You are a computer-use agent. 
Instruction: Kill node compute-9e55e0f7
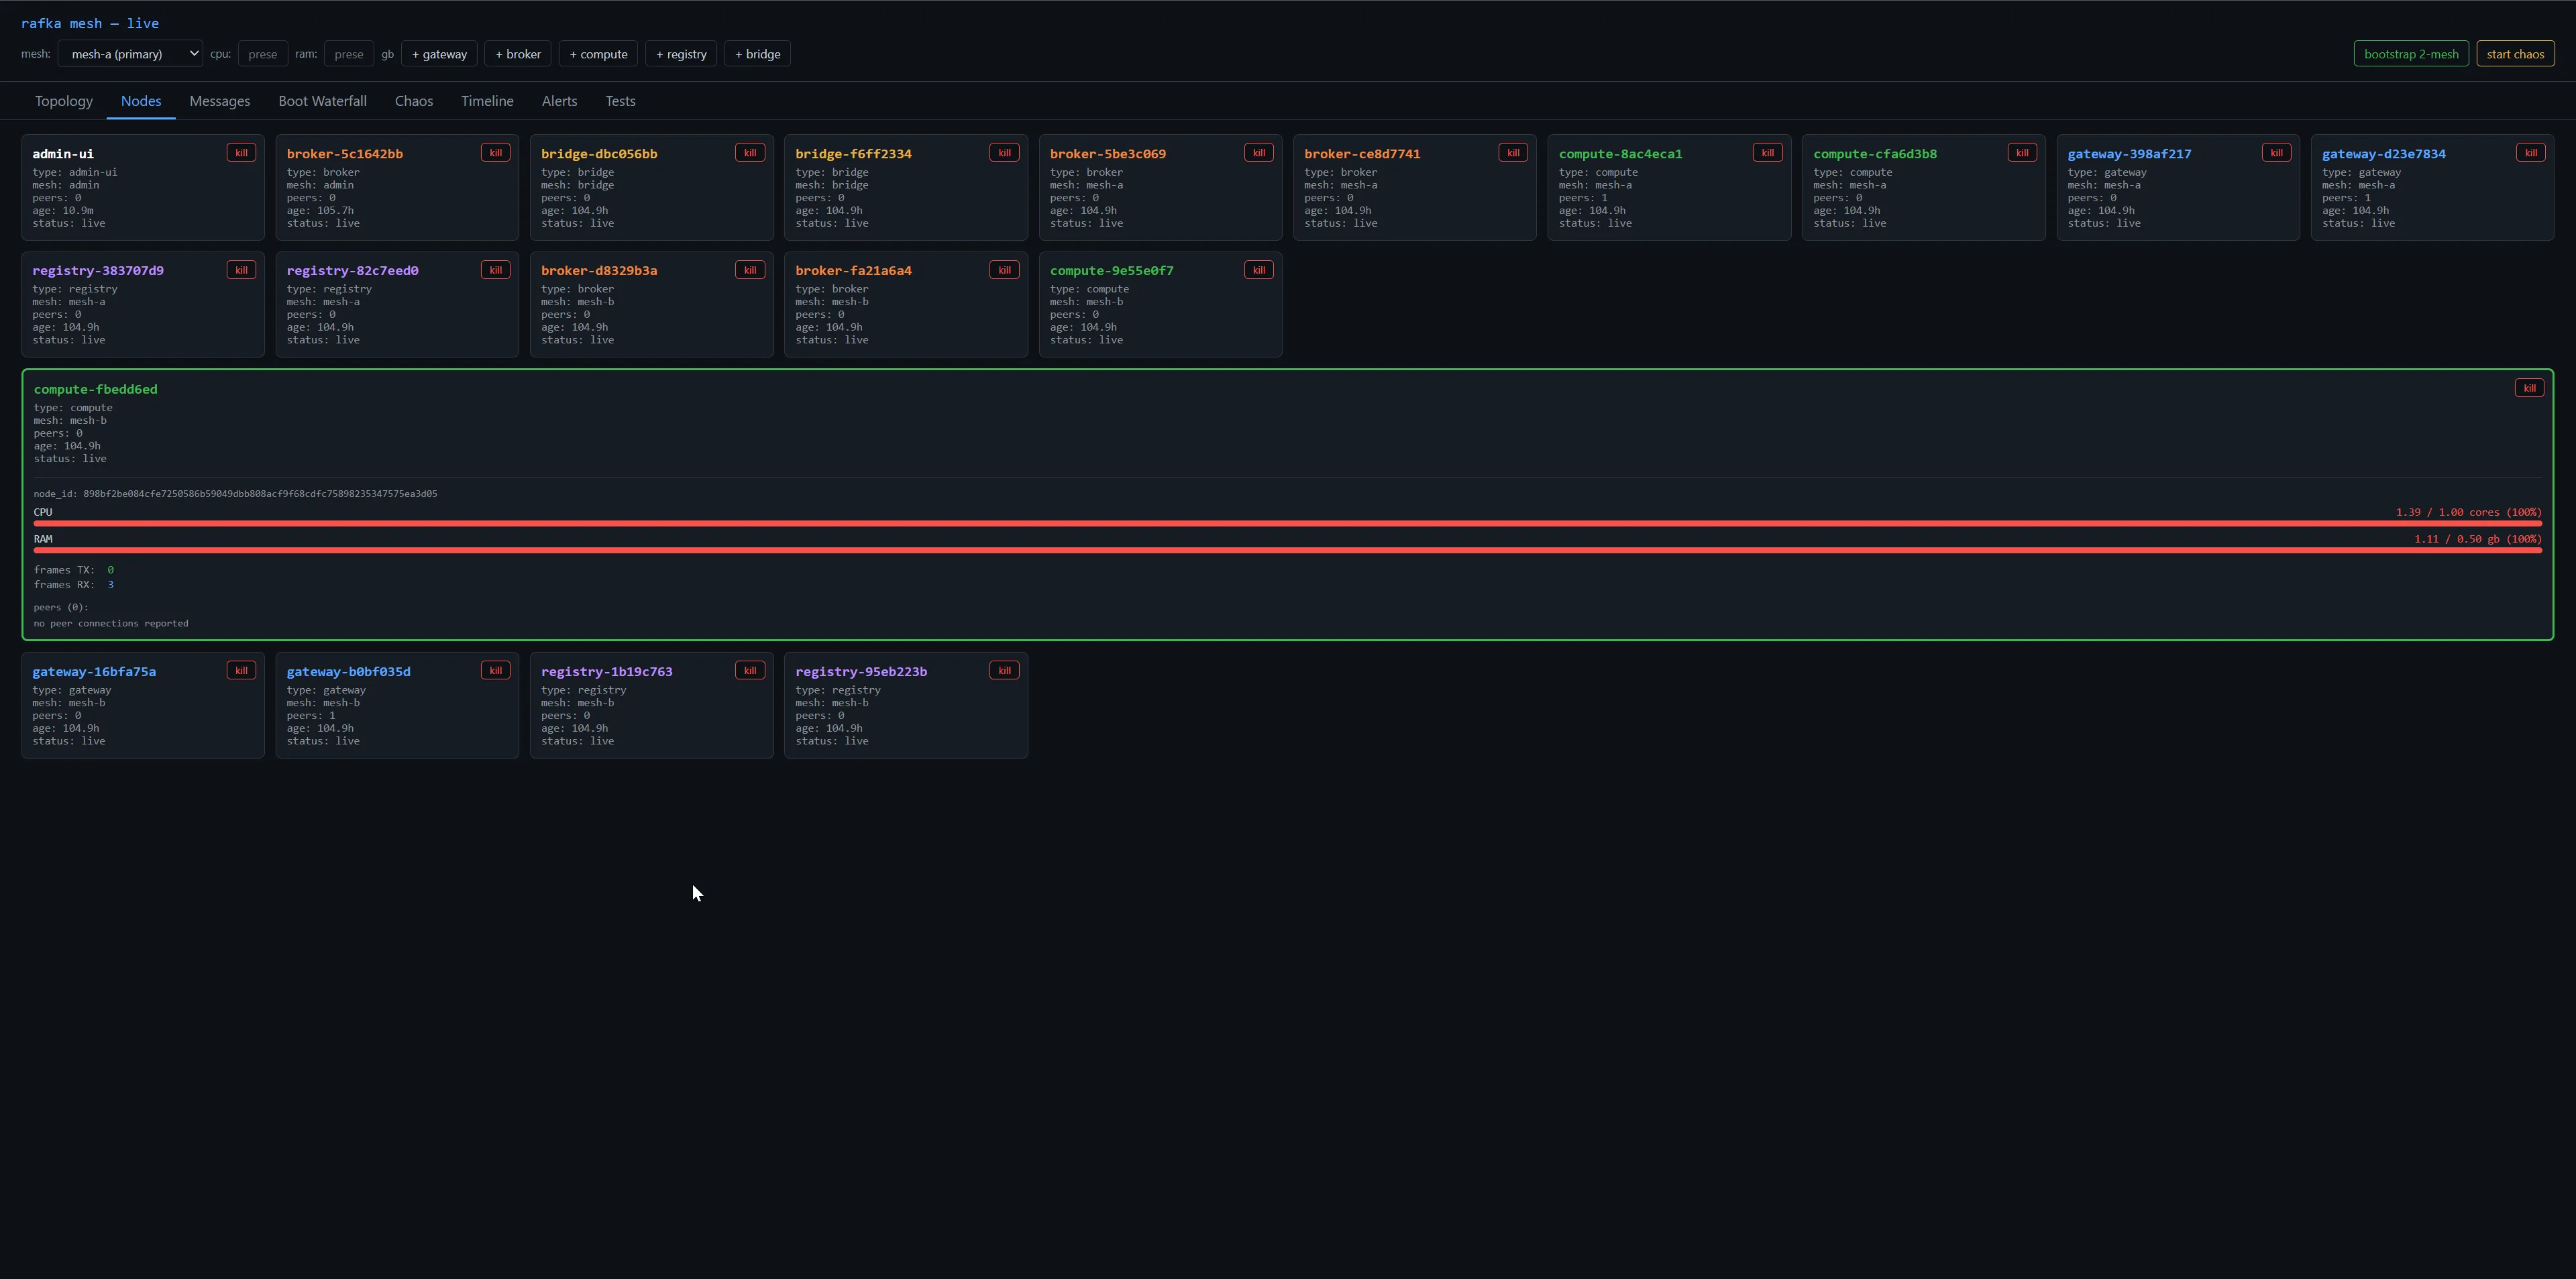(1259, 270)
